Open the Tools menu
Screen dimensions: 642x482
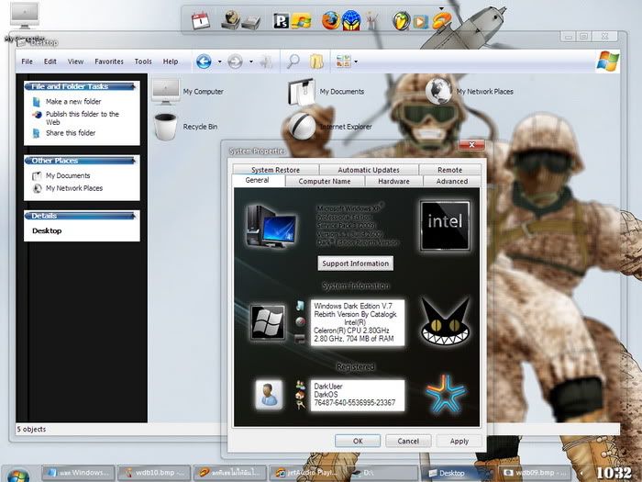click(143, 62)
